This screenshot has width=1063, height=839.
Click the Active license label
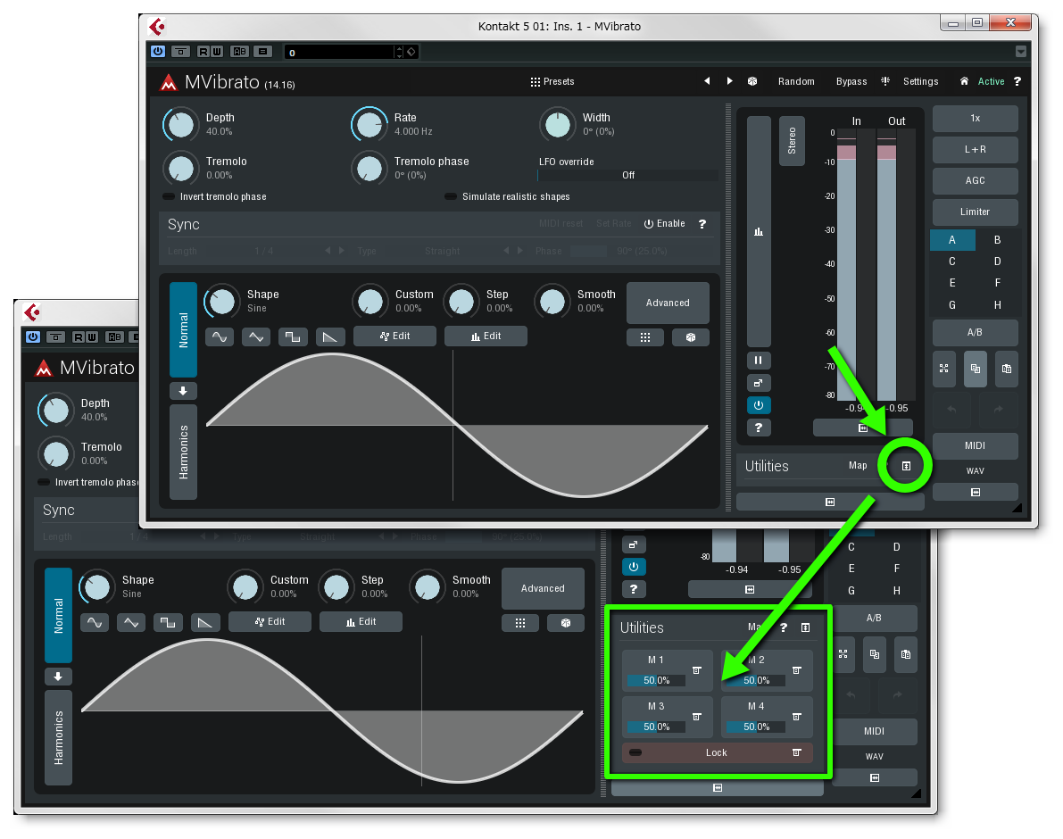tap(991, 81)
